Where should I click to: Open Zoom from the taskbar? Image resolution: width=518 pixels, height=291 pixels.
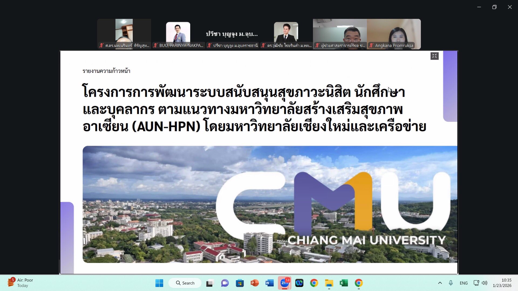[285, 283]
